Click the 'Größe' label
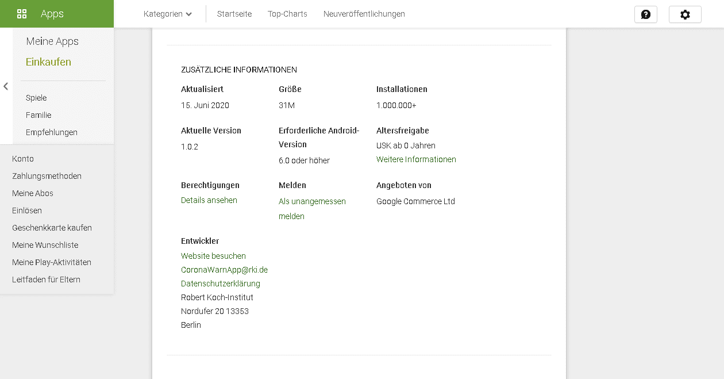Image resolution: width=724 pixels, height=379 pixels. click(x=290, y=89)
